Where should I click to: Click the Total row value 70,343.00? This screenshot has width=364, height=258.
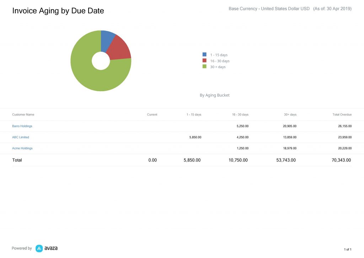pos(341,160)
